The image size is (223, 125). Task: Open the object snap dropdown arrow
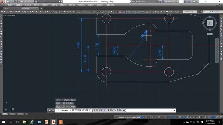(x=177, y=117)
